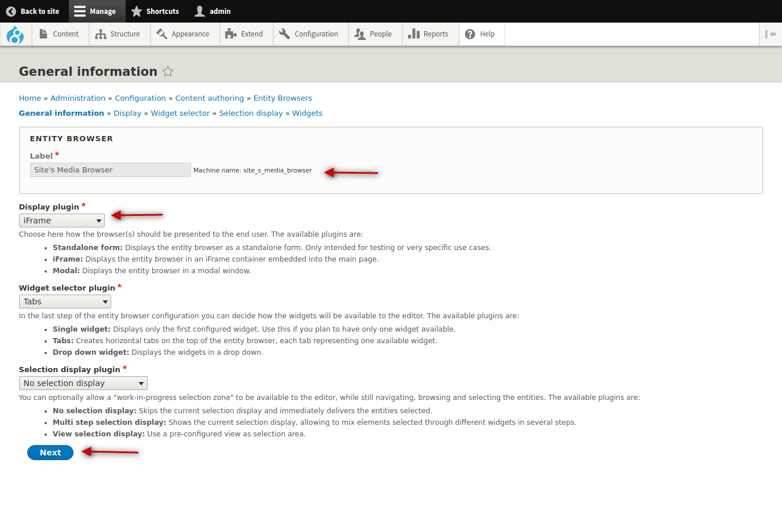Open the Configuration menu item
782x507 pixels.
tap(309, 34)
